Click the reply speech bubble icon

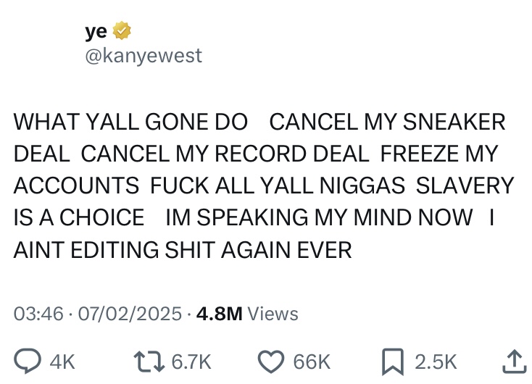click(28, 362)
